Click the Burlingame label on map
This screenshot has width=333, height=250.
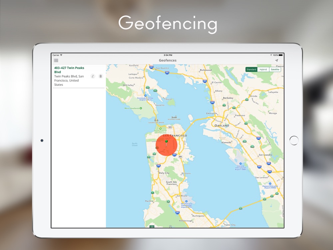[x=198, y=216]
